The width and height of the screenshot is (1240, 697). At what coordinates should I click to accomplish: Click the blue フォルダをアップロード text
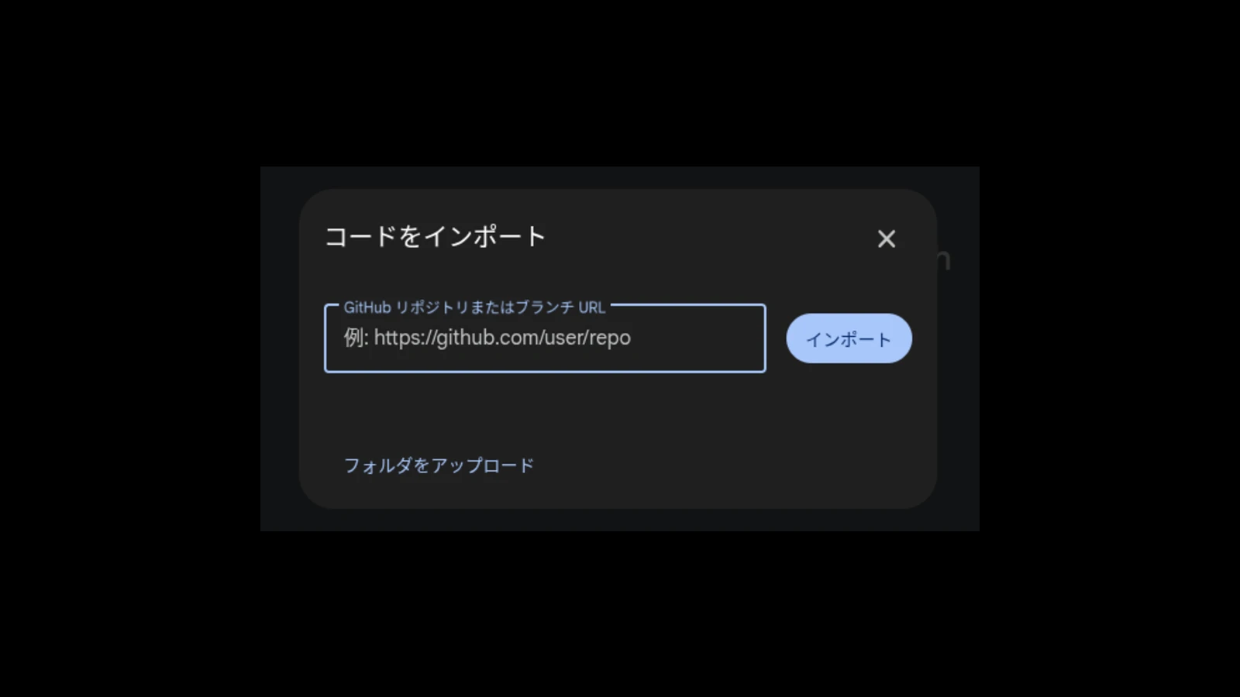(439, 465)
